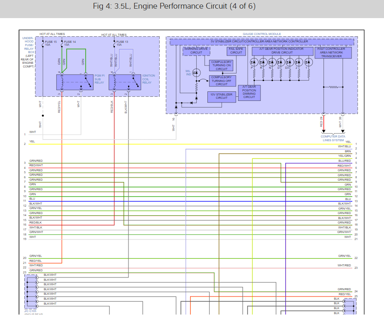Screen dimensions: 384x324
Task: Select the D3 gear indicator lamp symbol
Action: tap(290, 62)
